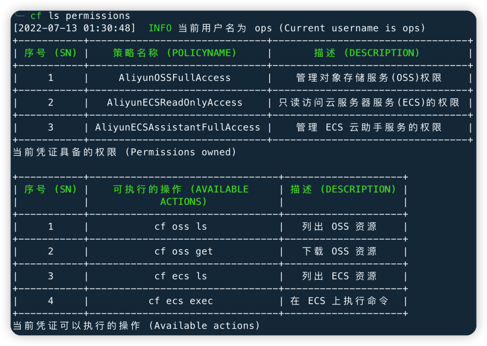Click the "cf ecs exec" action

coord(181,301)
